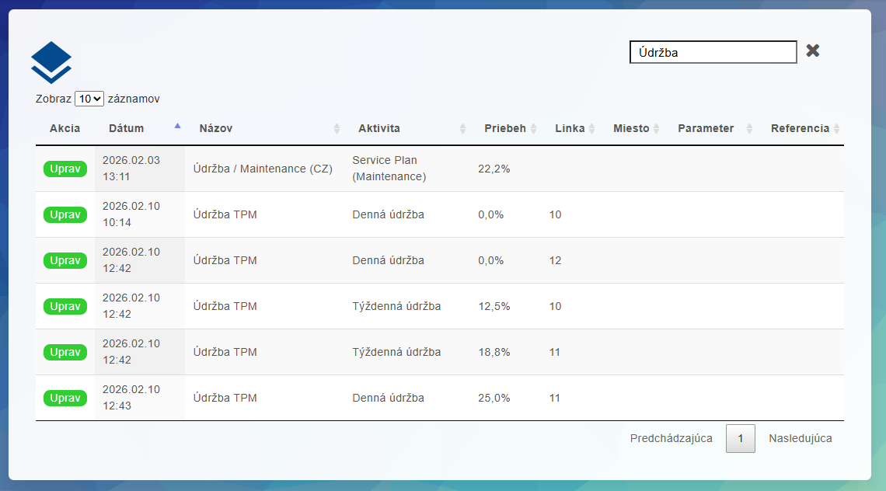886x491 pixels.
Task: Edit the Týždenná údržba row with 12,5%
Action: click(x=65, y=306)
